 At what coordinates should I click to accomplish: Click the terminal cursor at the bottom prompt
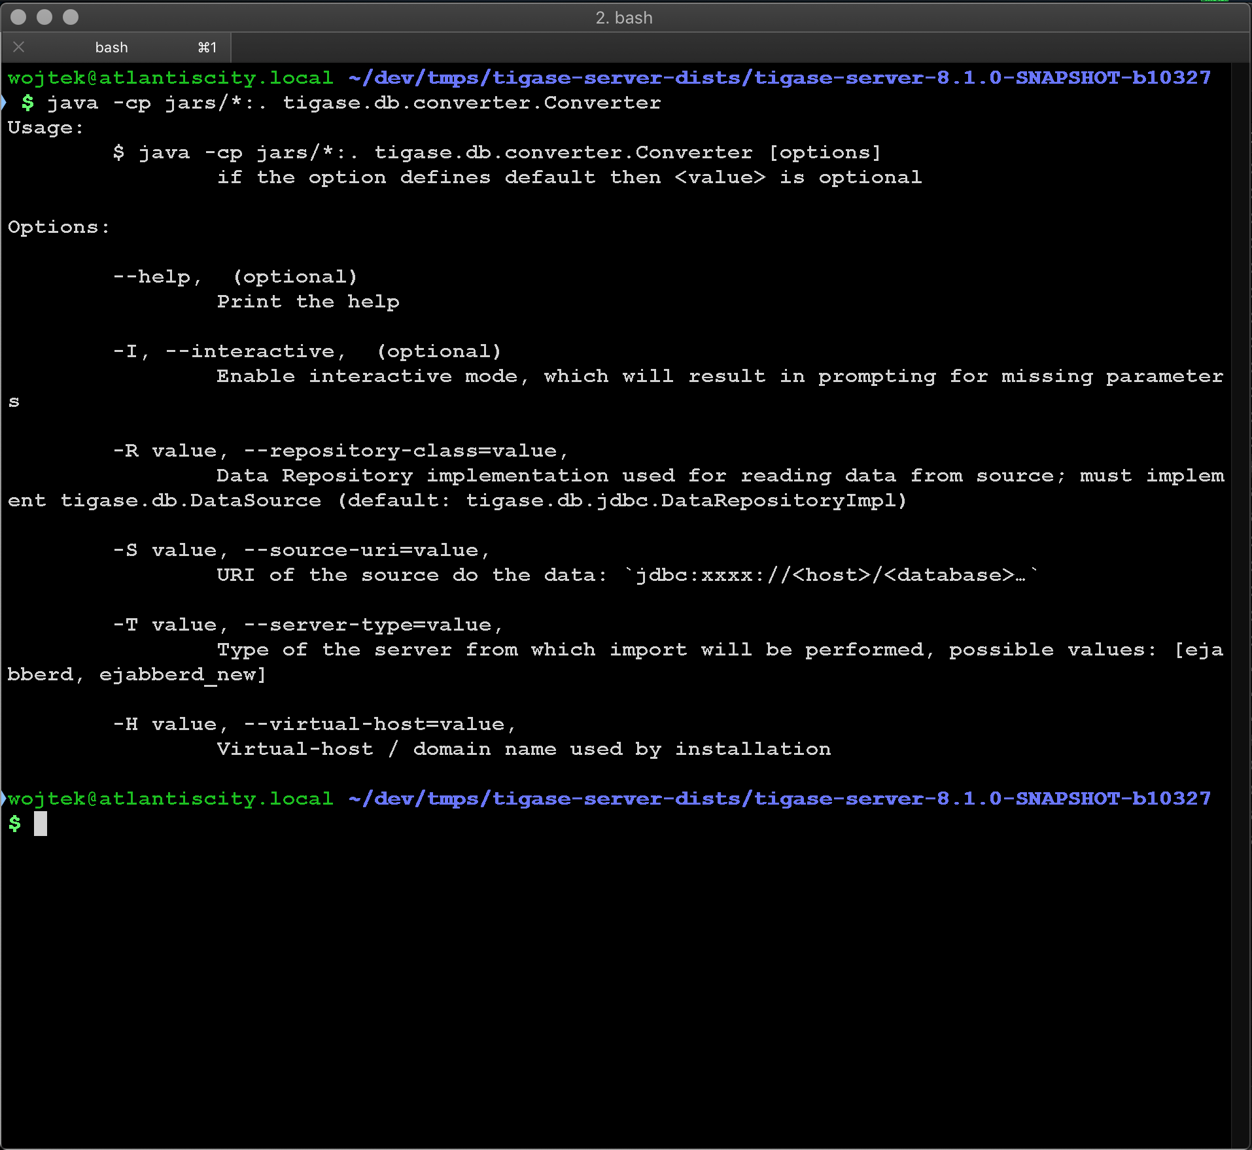[x=41, y=824]
